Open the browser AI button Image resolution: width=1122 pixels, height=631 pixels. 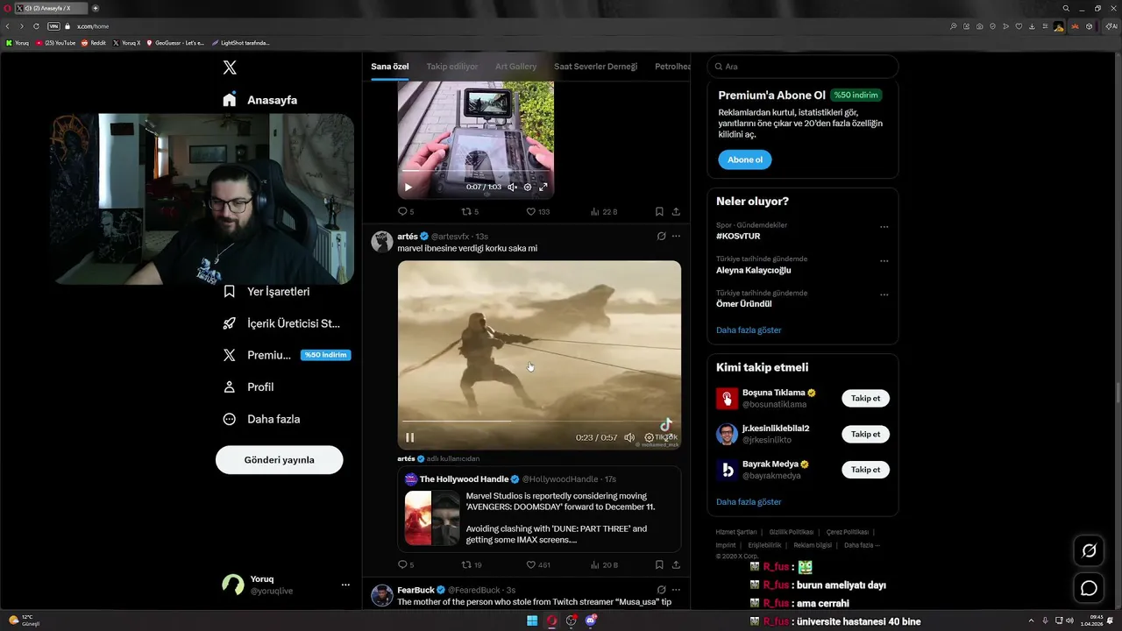click(1111, 26)
